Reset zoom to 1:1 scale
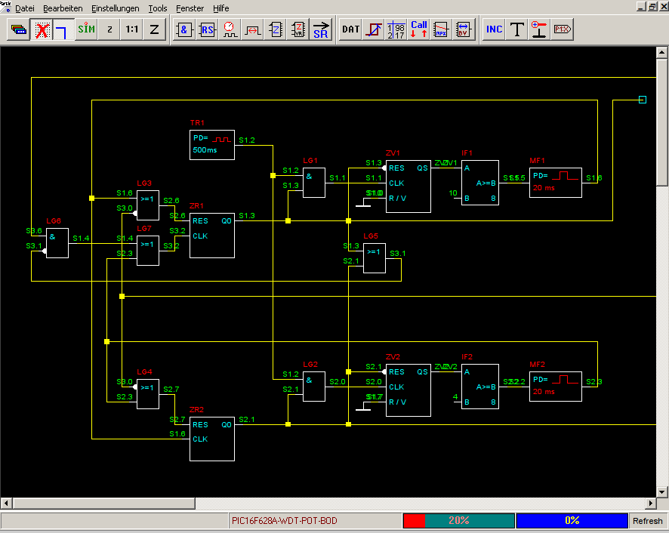This screenshot has height=533, width=669. pyautogui.click(x=132, y=29)
